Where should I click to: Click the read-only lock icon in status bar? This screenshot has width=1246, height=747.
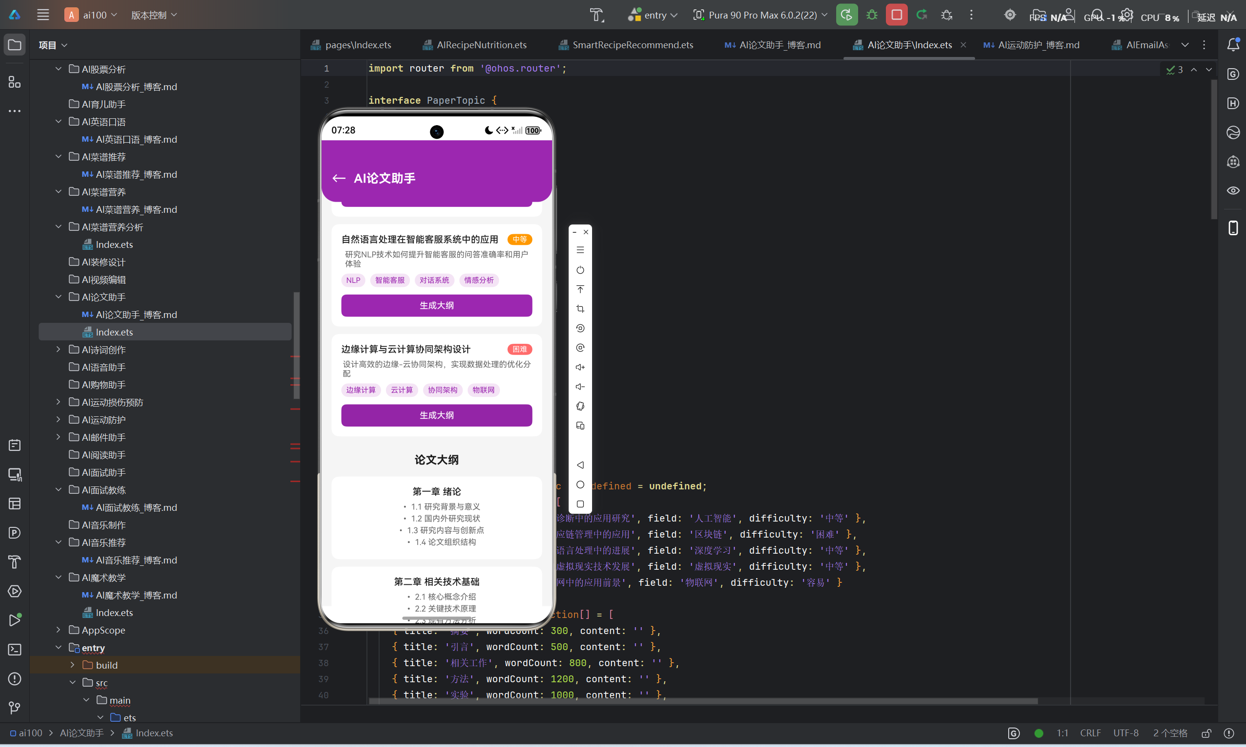pyautogui.click(x=1207, y=733)
